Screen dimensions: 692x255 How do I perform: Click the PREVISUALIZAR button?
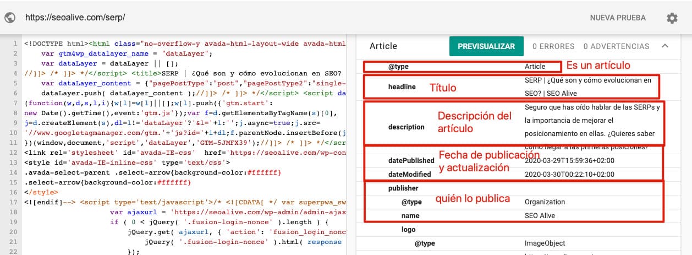pos(486,46)
